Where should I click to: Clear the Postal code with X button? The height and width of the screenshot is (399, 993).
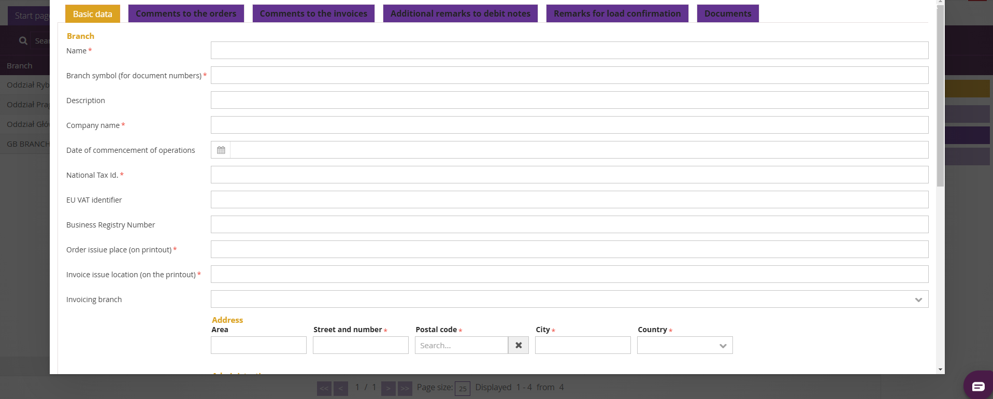[x=519, y=345]
